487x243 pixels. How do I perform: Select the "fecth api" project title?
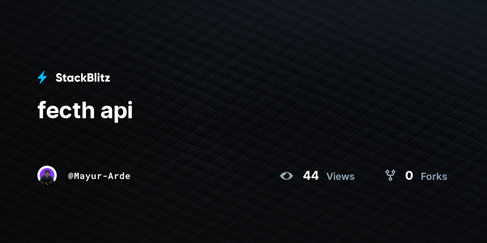(85, 111)
